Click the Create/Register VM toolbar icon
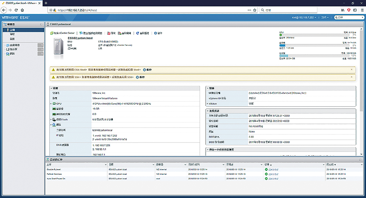This screenshot has height=198, width=366. click(81, 33)
